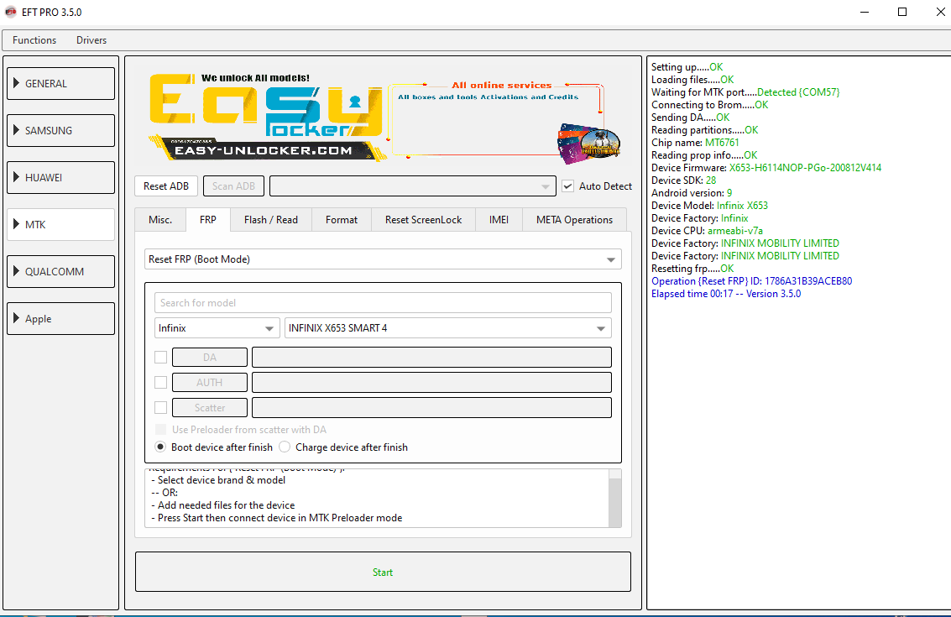This screenshot has height=617, width=951.
Task: Click the DA browse button
Action: click(210, 358)
